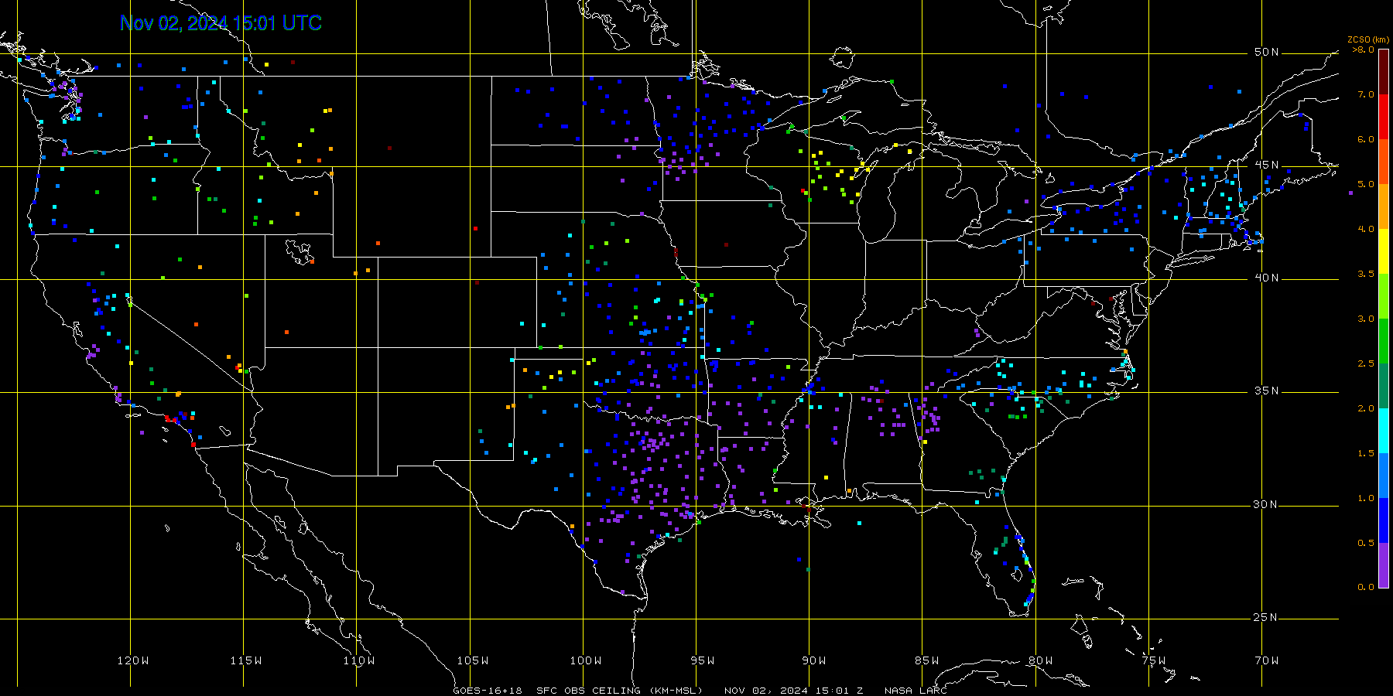Image resolution: width=1393 pixels, height=696 pixels.
Task: Click the '25N' latitude label
Action: [1267, 617]
